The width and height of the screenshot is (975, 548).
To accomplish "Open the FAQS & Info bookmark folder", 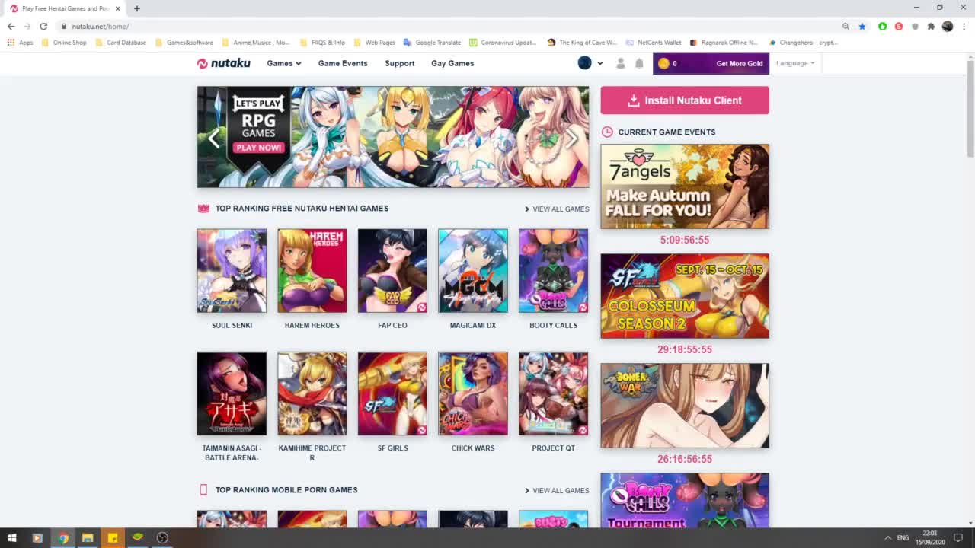I will click(323, 43).
